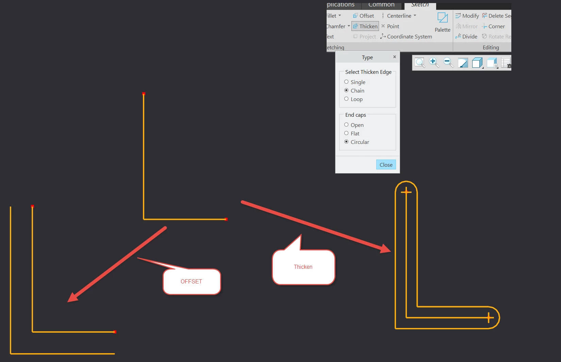Expand the Chamfer dropdown arrow
This screenshot has height=362, width=561.
click(349, 26)
